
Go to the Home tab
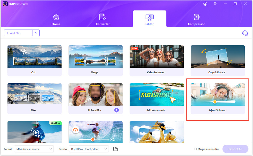(56, 19)
